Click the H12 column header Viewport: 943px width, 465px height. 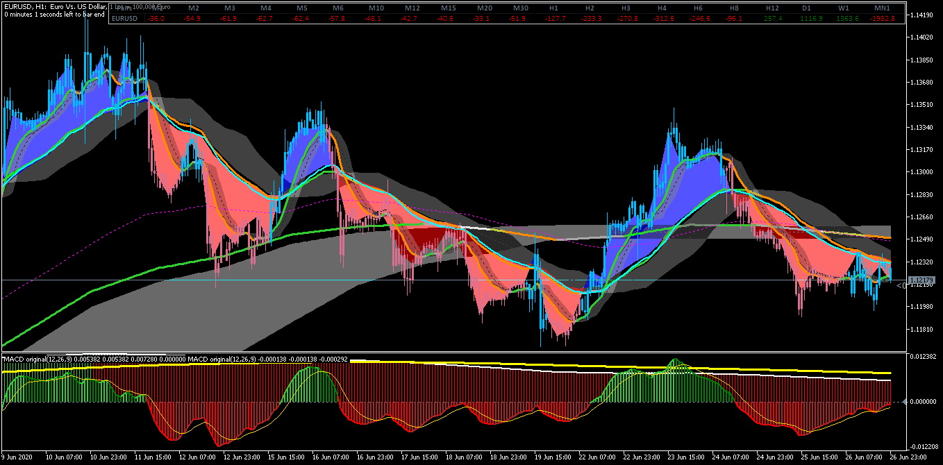(x=772, y=8)
